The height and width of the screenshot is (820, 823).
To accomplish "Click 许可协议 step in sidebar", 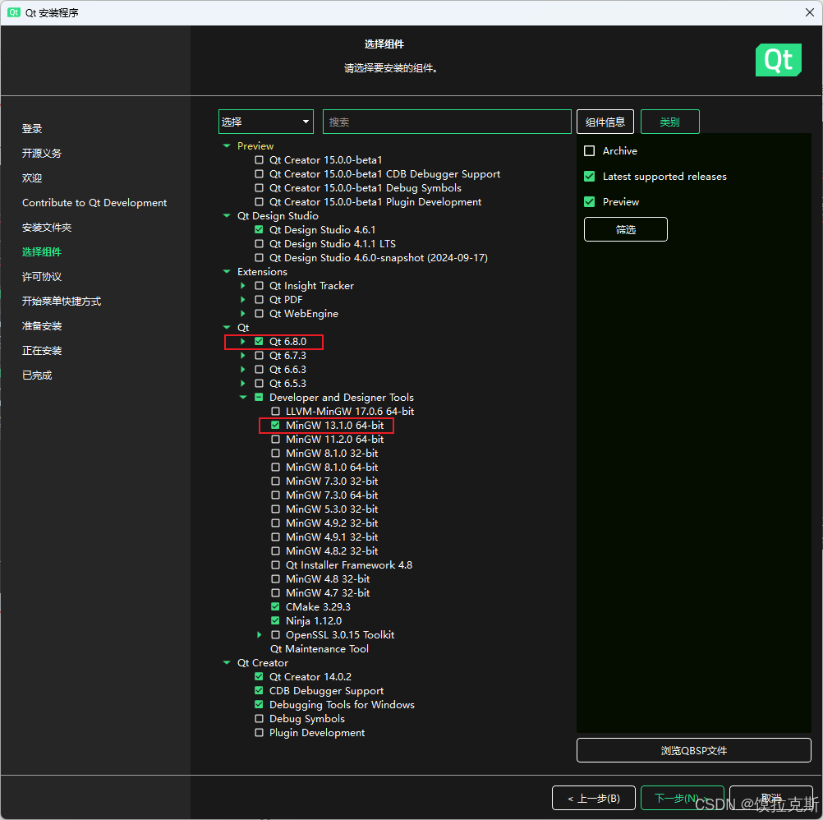I will pyautogui.click(x=41, y=277).
